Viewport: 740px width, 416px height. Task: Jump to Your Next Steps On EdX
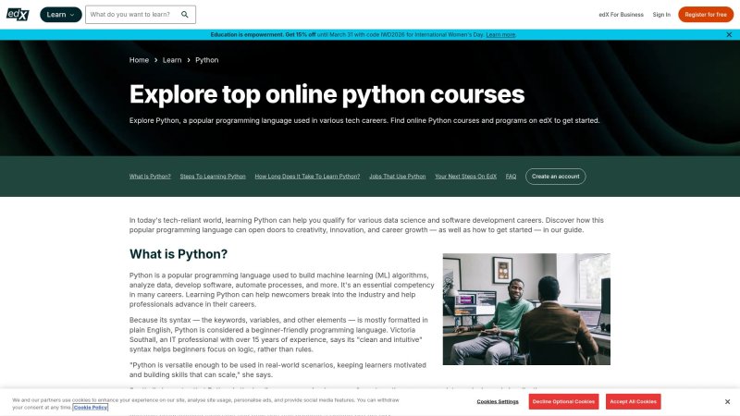tap(466, 177)
